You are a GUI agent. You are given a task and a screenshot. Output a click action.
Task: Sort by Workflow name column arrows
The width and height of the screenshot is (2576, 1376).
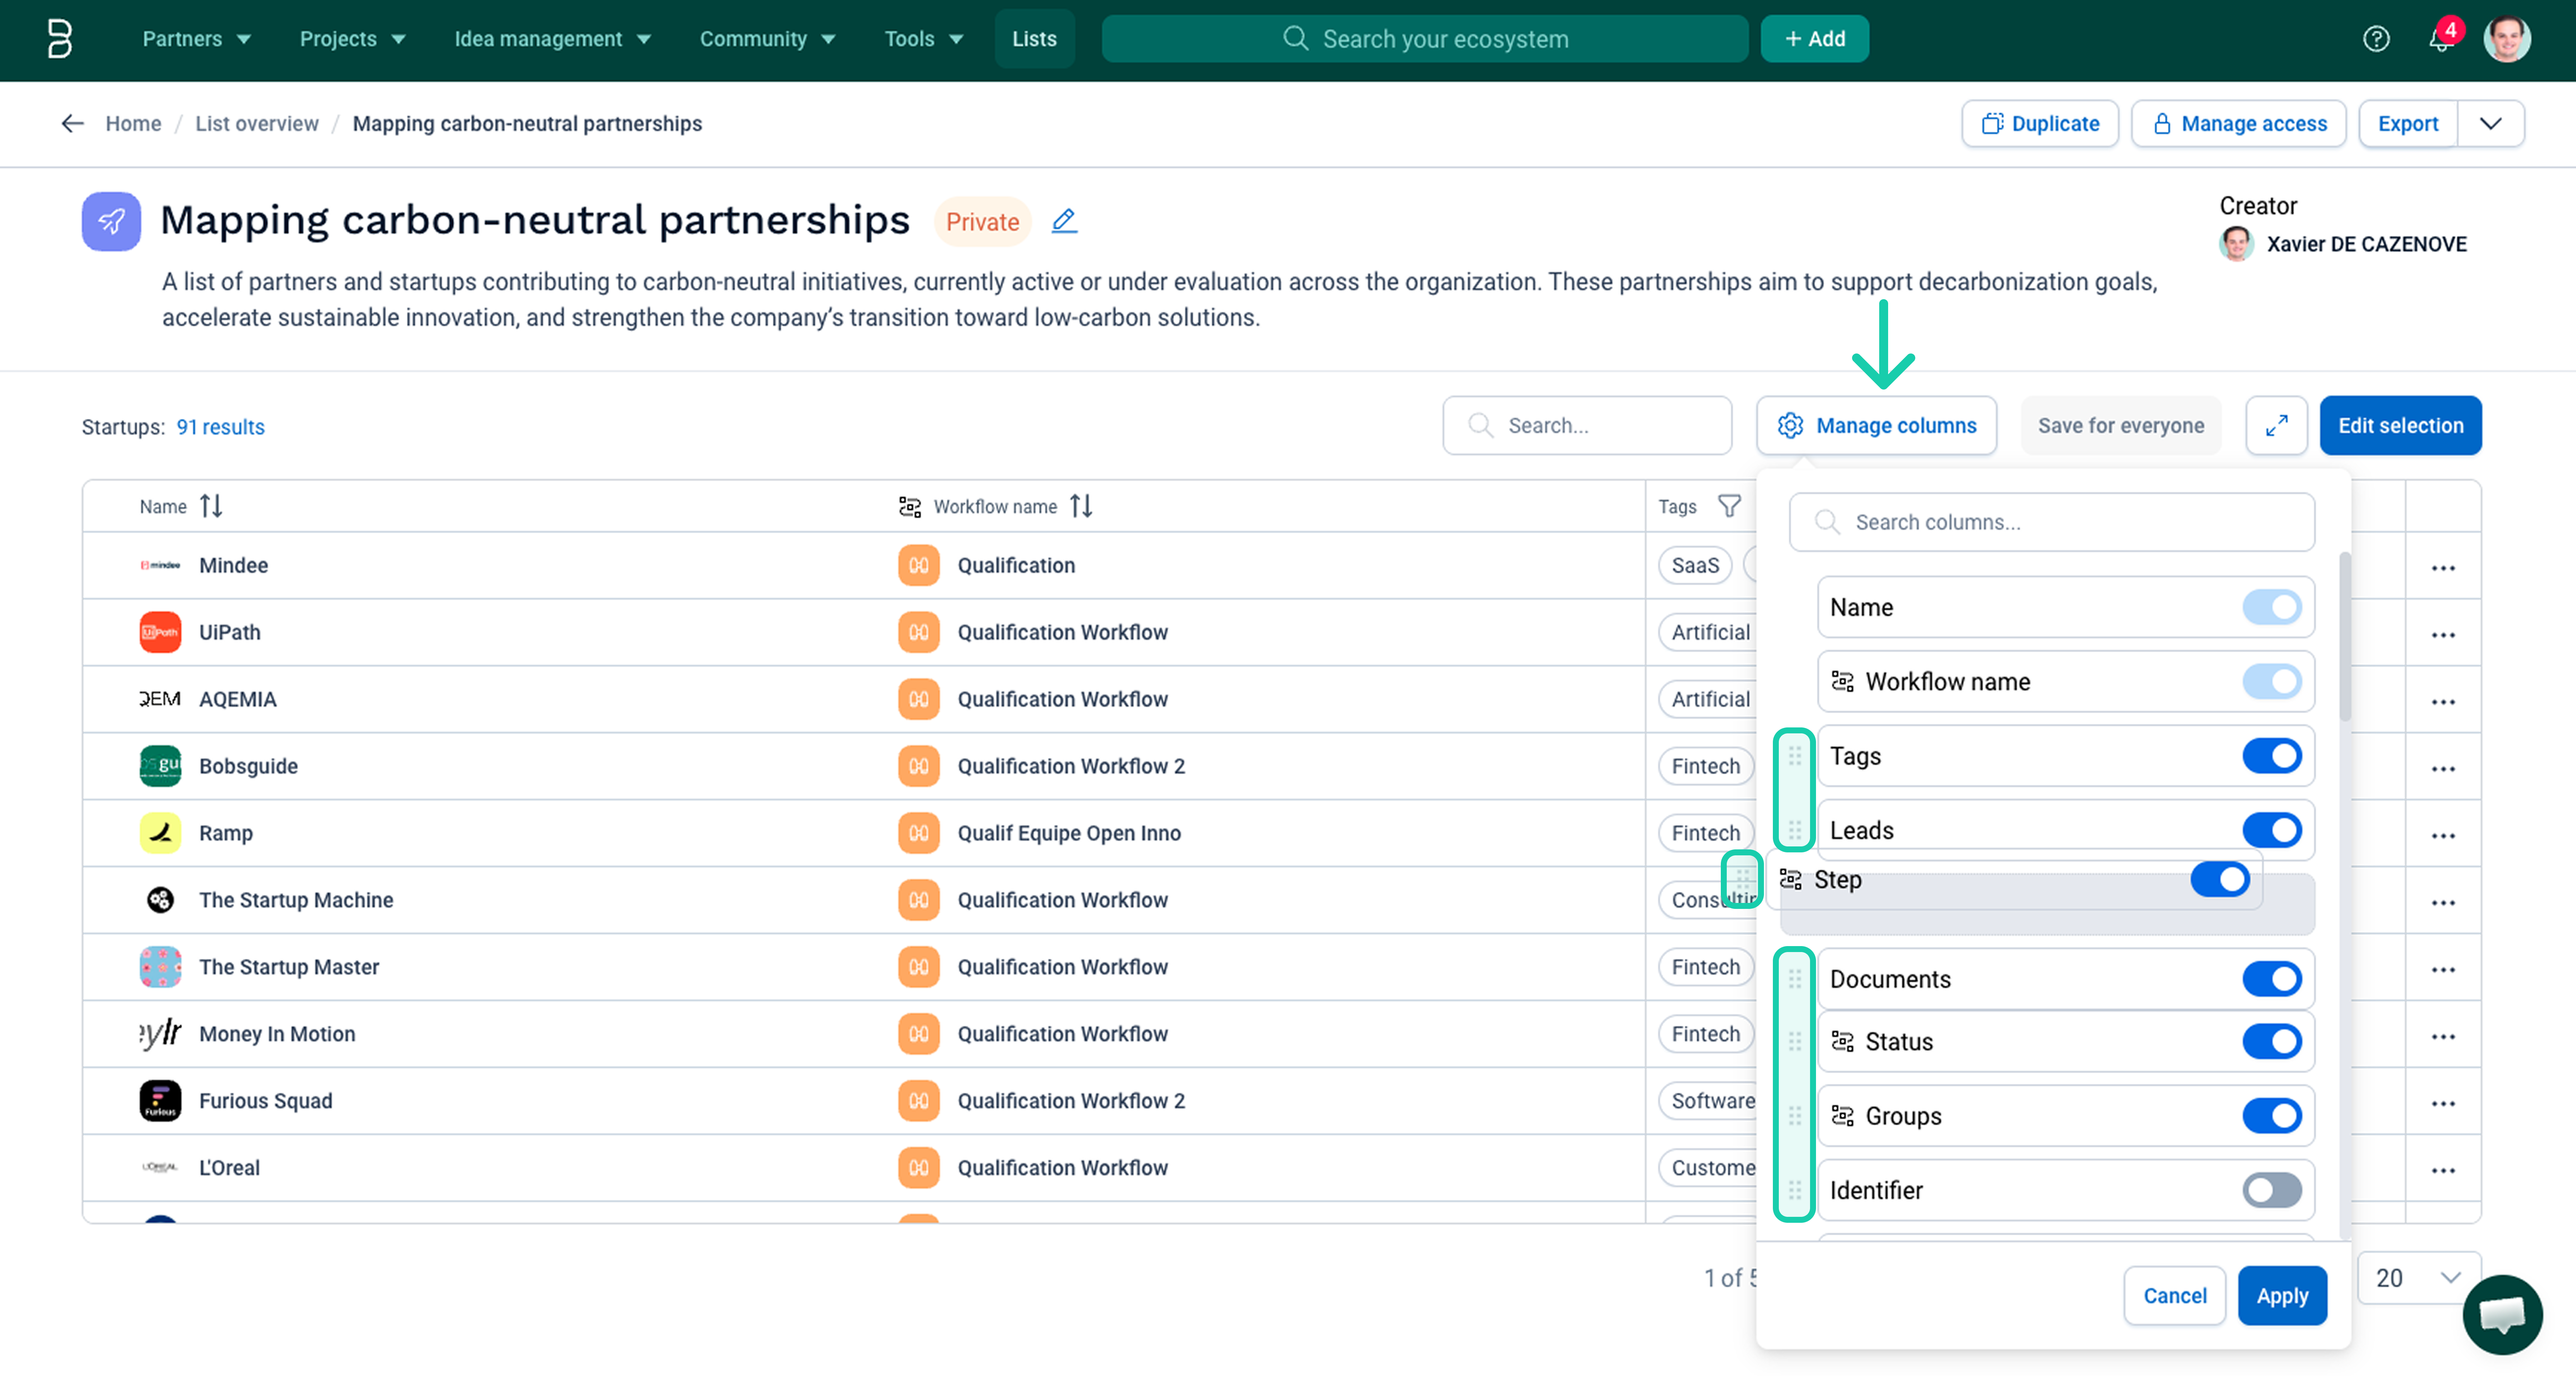pyautogui.click(x=1081, y=506)
